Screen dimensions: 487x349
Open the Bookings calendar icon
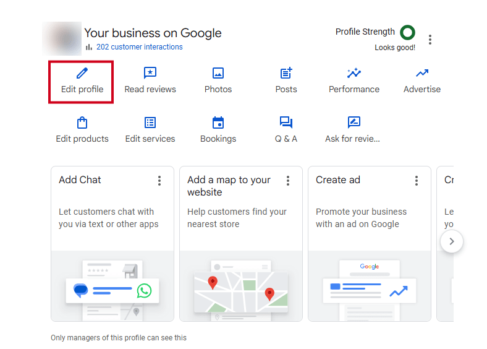click(x=218, y=123)
